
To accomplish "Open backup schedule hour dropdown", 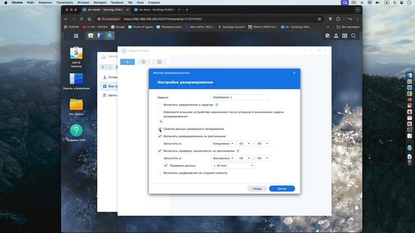I will tap(244, 144).
